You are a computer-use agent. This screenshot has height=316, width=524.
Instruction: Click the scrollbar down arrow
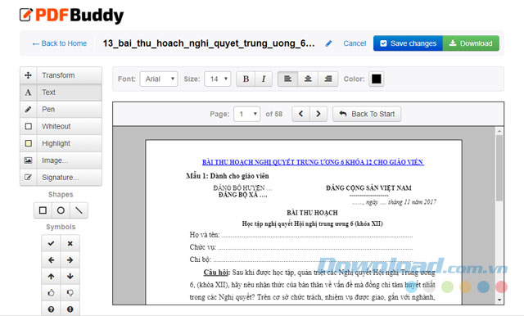click(499, 300)
